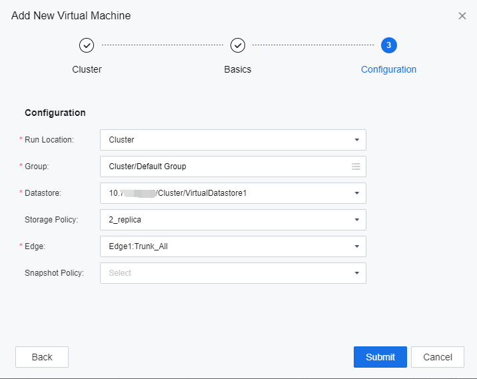Open the Snapshot Policy dropdown arrow
This screenshot has height=379, width=477.
(356, 273)
